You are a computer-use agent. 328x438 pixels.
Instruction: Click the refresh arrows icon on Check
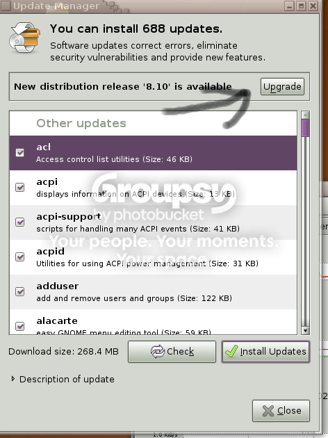[158, 351]
